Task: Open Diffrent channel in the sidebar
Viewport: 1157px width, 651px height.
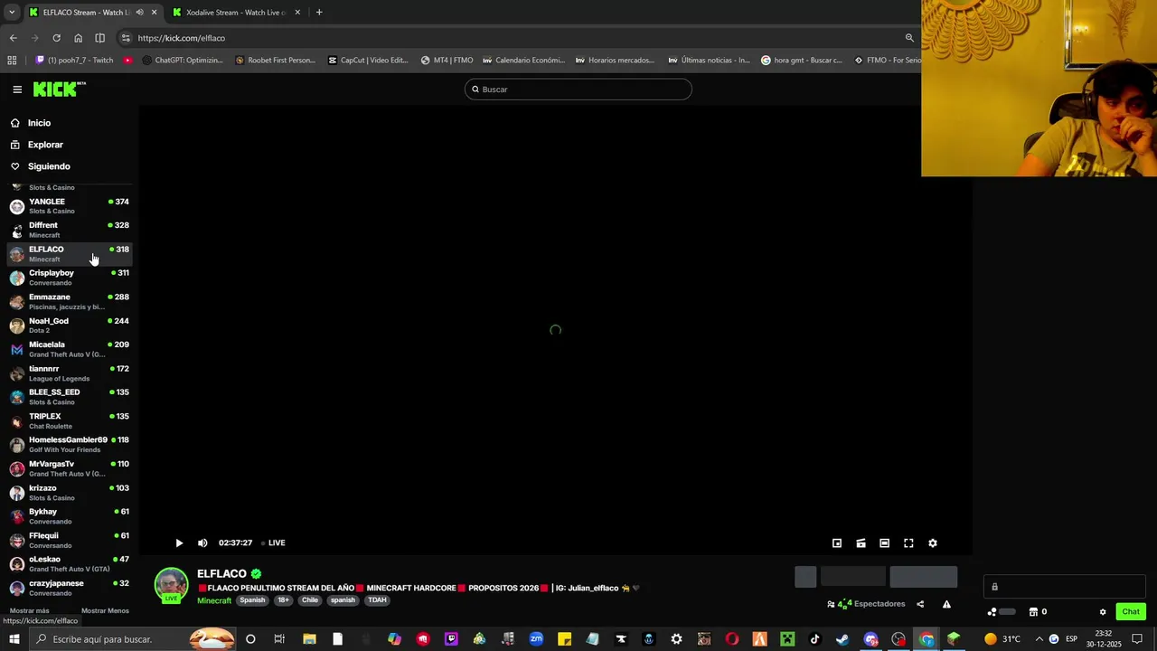Action: 70,230
